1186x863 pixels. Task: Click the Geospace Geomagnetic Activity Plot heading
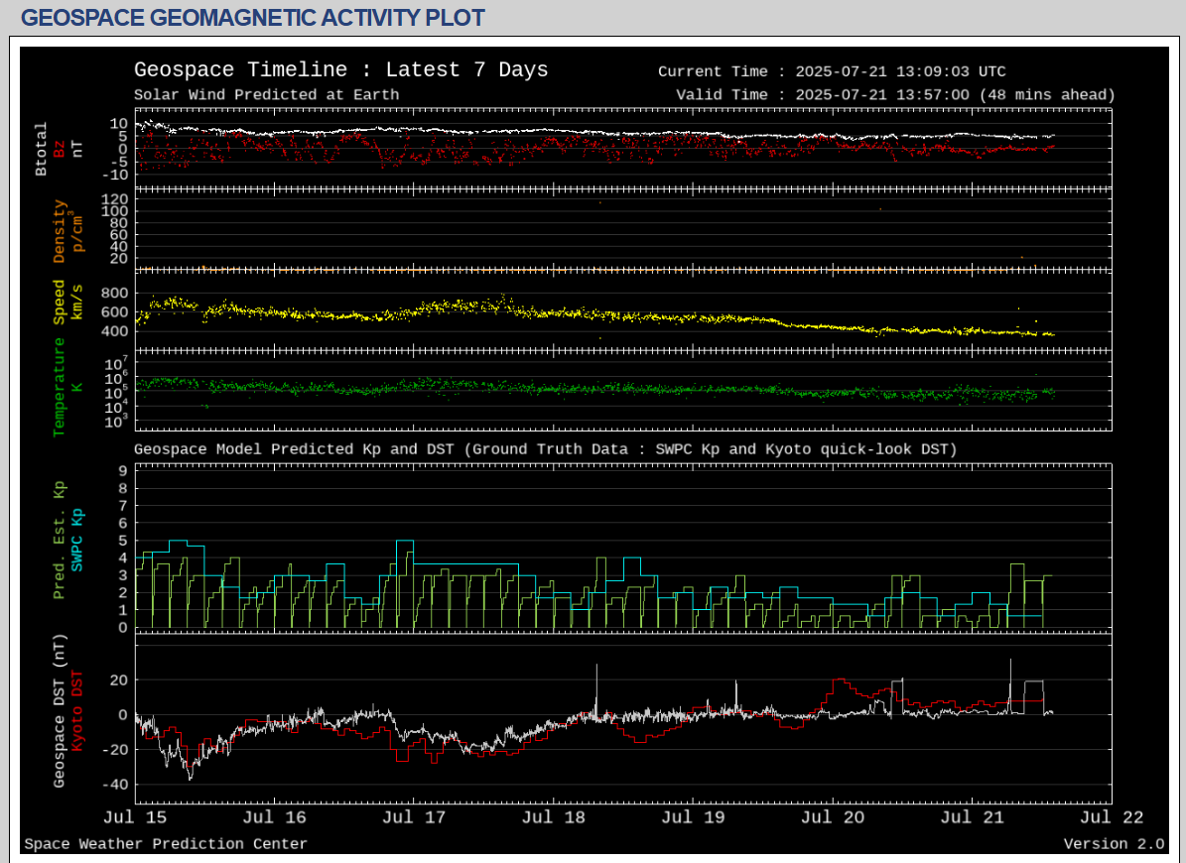[253, 18]
